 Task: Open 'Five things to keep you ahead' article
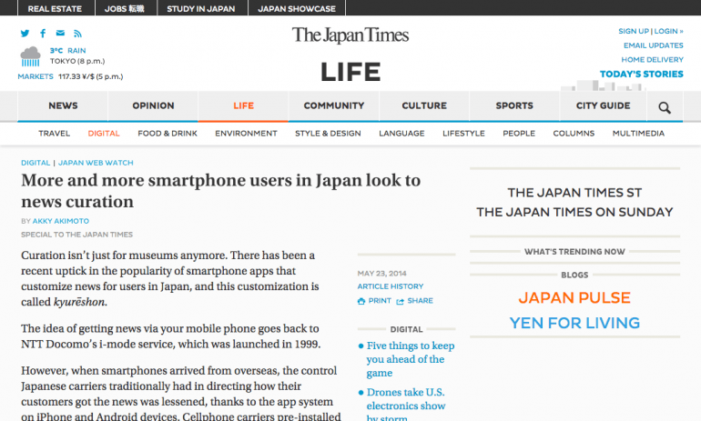[411, 359]
